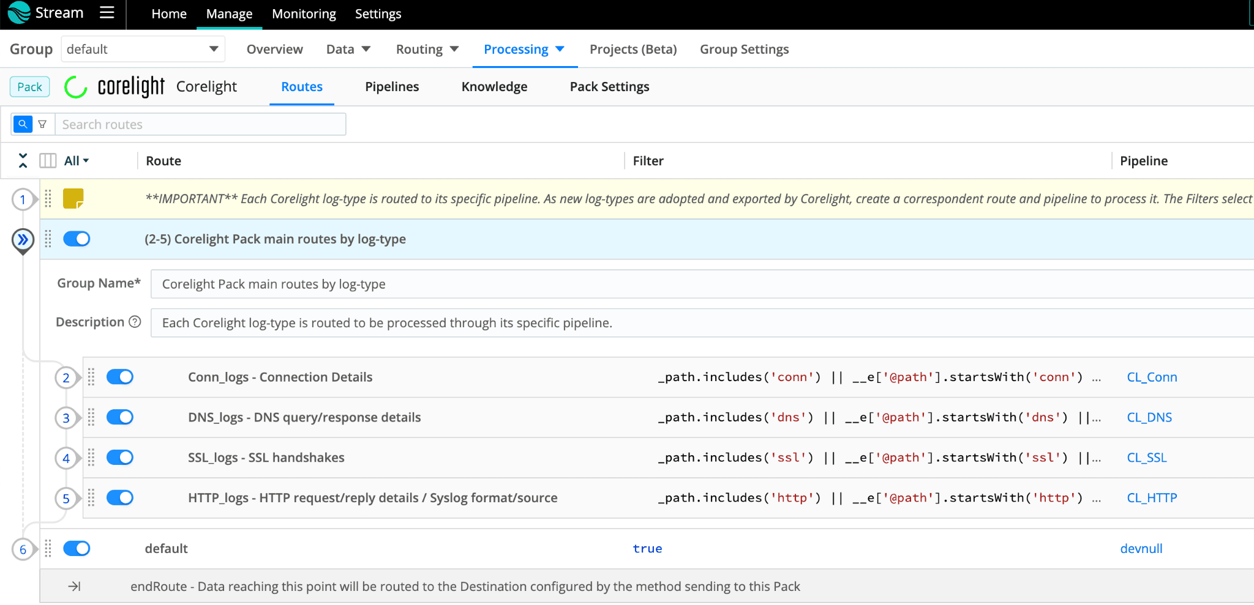The width and height of the screenshot is (1254, 605).
Task: Click the Search routes input field
Action: (200, 124)
